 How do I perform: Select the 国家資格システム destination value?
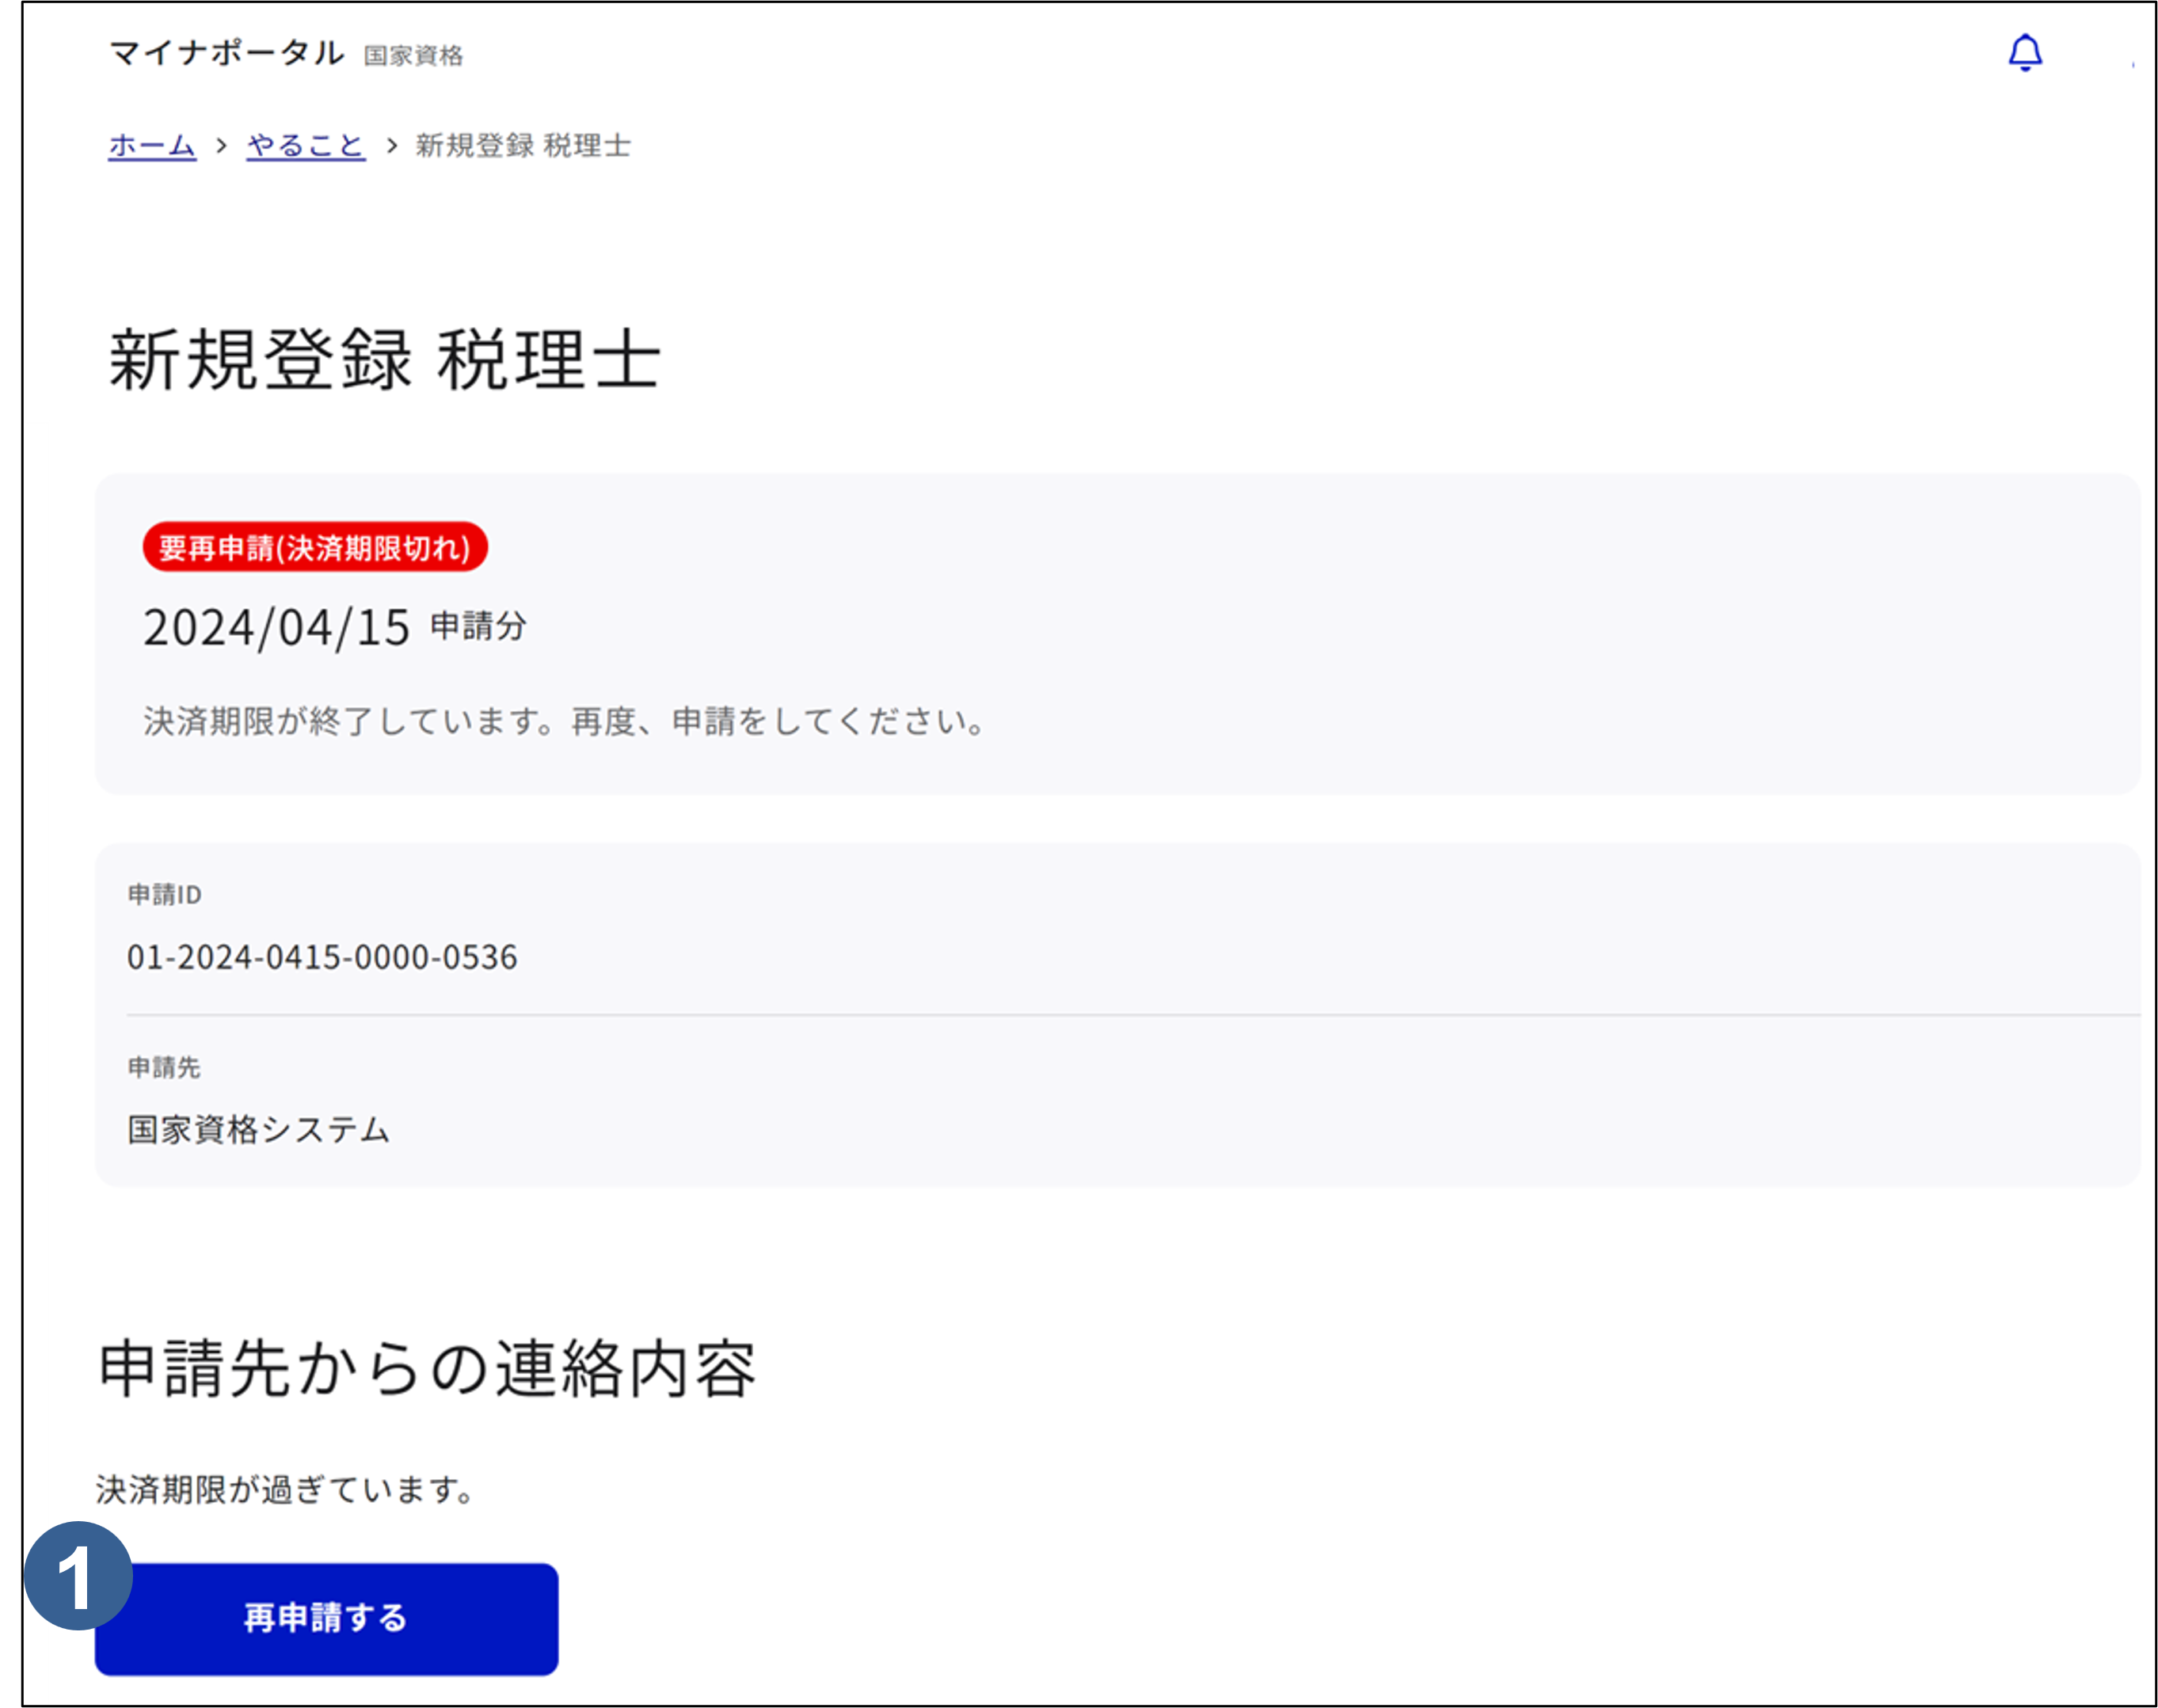pyautogui.click(x=258, y=1130)
